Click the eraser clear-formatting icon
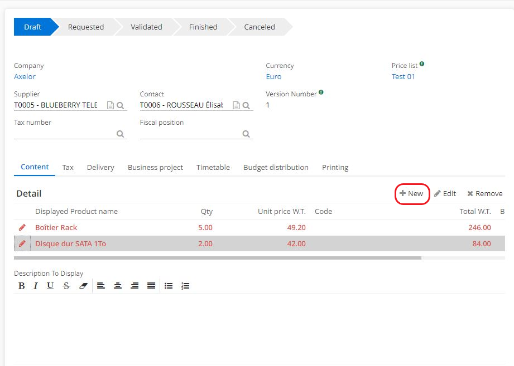The height and width of the screenshot is (366, 514). pos(83,286)
